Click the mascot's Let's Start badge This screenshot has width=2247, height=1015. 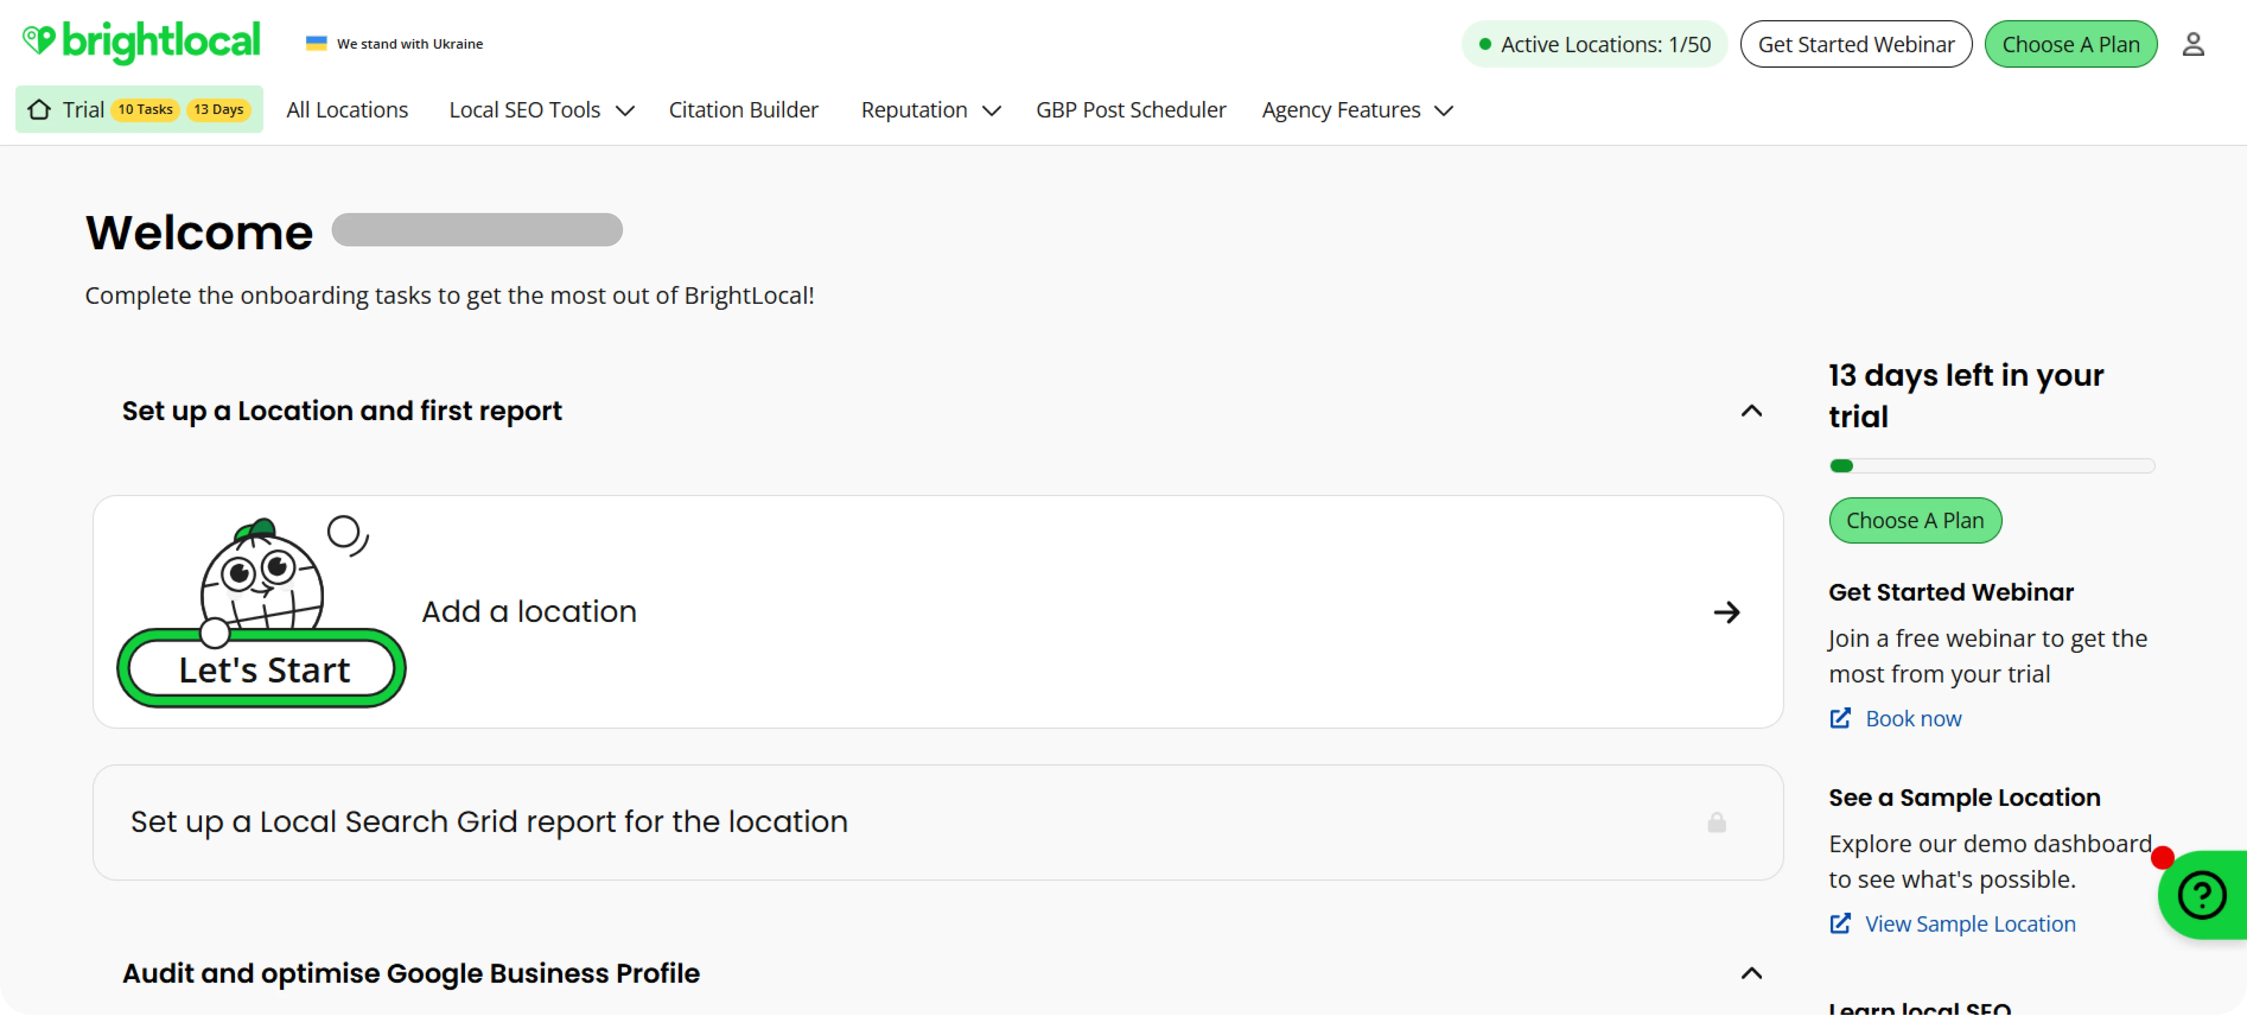point(262,669)
